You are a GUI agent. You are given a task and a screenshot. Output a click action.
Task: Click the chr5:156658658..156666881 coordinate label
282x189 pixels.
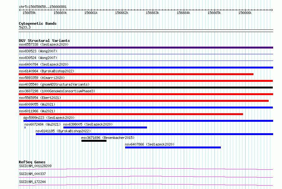(x=43, y=7)
